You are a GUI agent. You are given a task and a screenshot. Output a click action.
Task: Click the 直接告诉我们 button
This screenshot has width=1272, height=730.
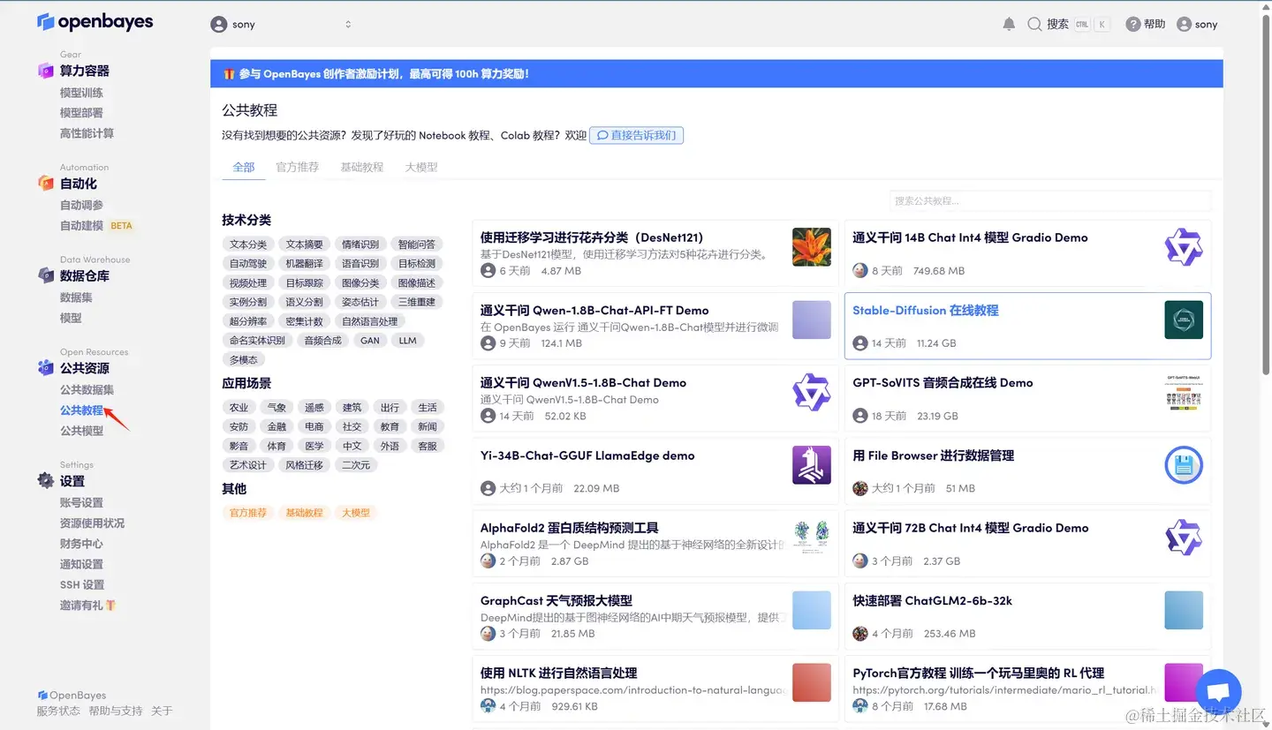pos(636,135)
